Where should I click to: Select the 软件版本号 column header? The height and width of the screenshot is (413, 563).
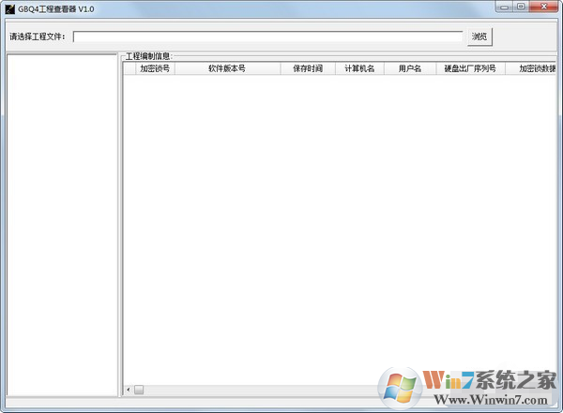click(227, 68)
